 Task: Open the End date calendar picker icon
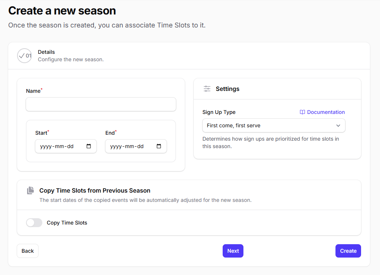click(159, 146)
